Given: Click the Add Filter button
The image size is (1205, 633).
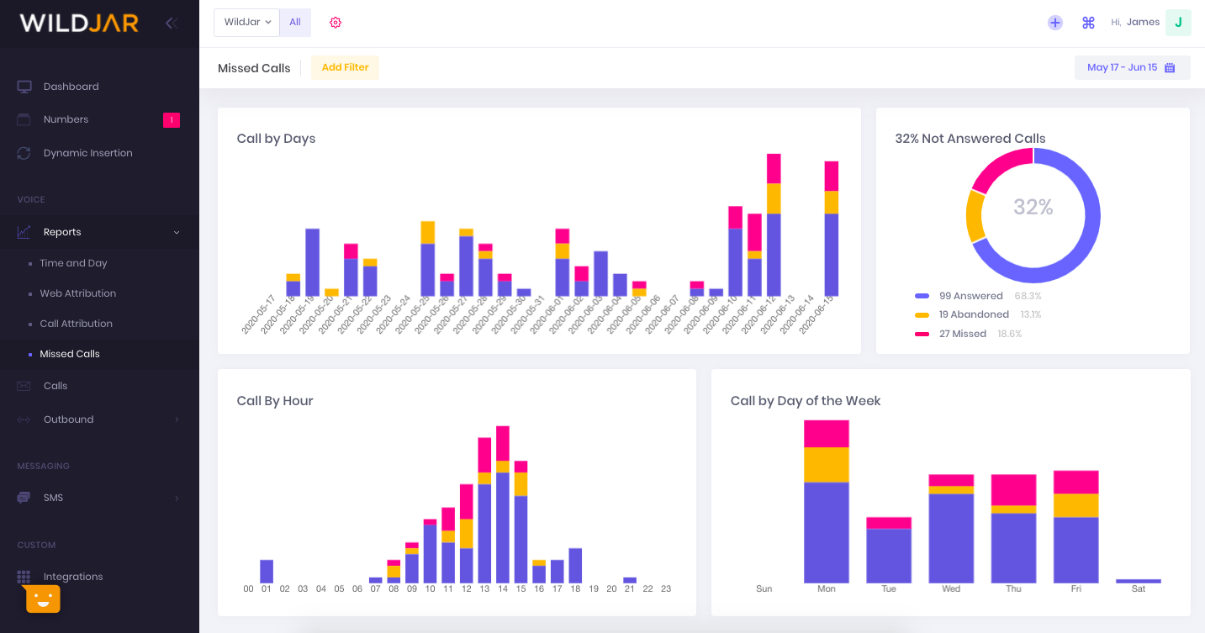Looking at the screenshot, I should click(345, 67).
